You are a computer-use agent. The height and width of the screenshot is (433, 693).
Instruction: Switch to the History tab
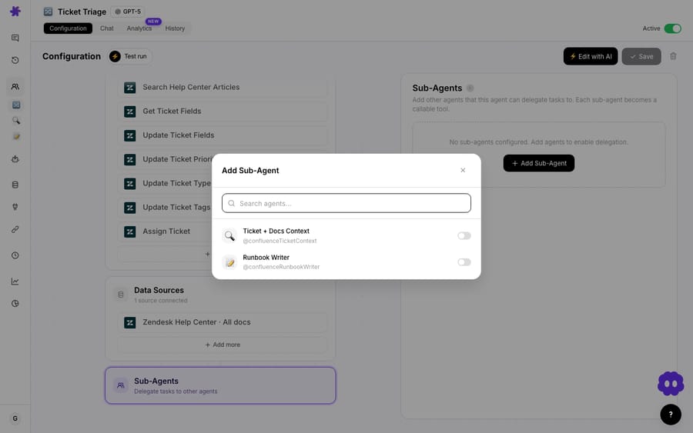(x=175, y=28)
